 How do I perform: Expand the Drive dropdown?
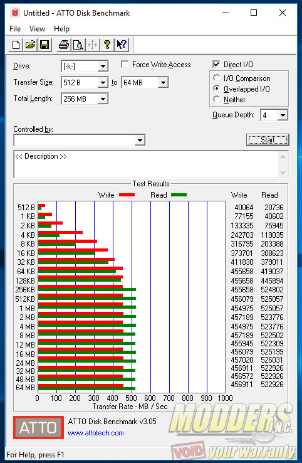click(103, 66)
